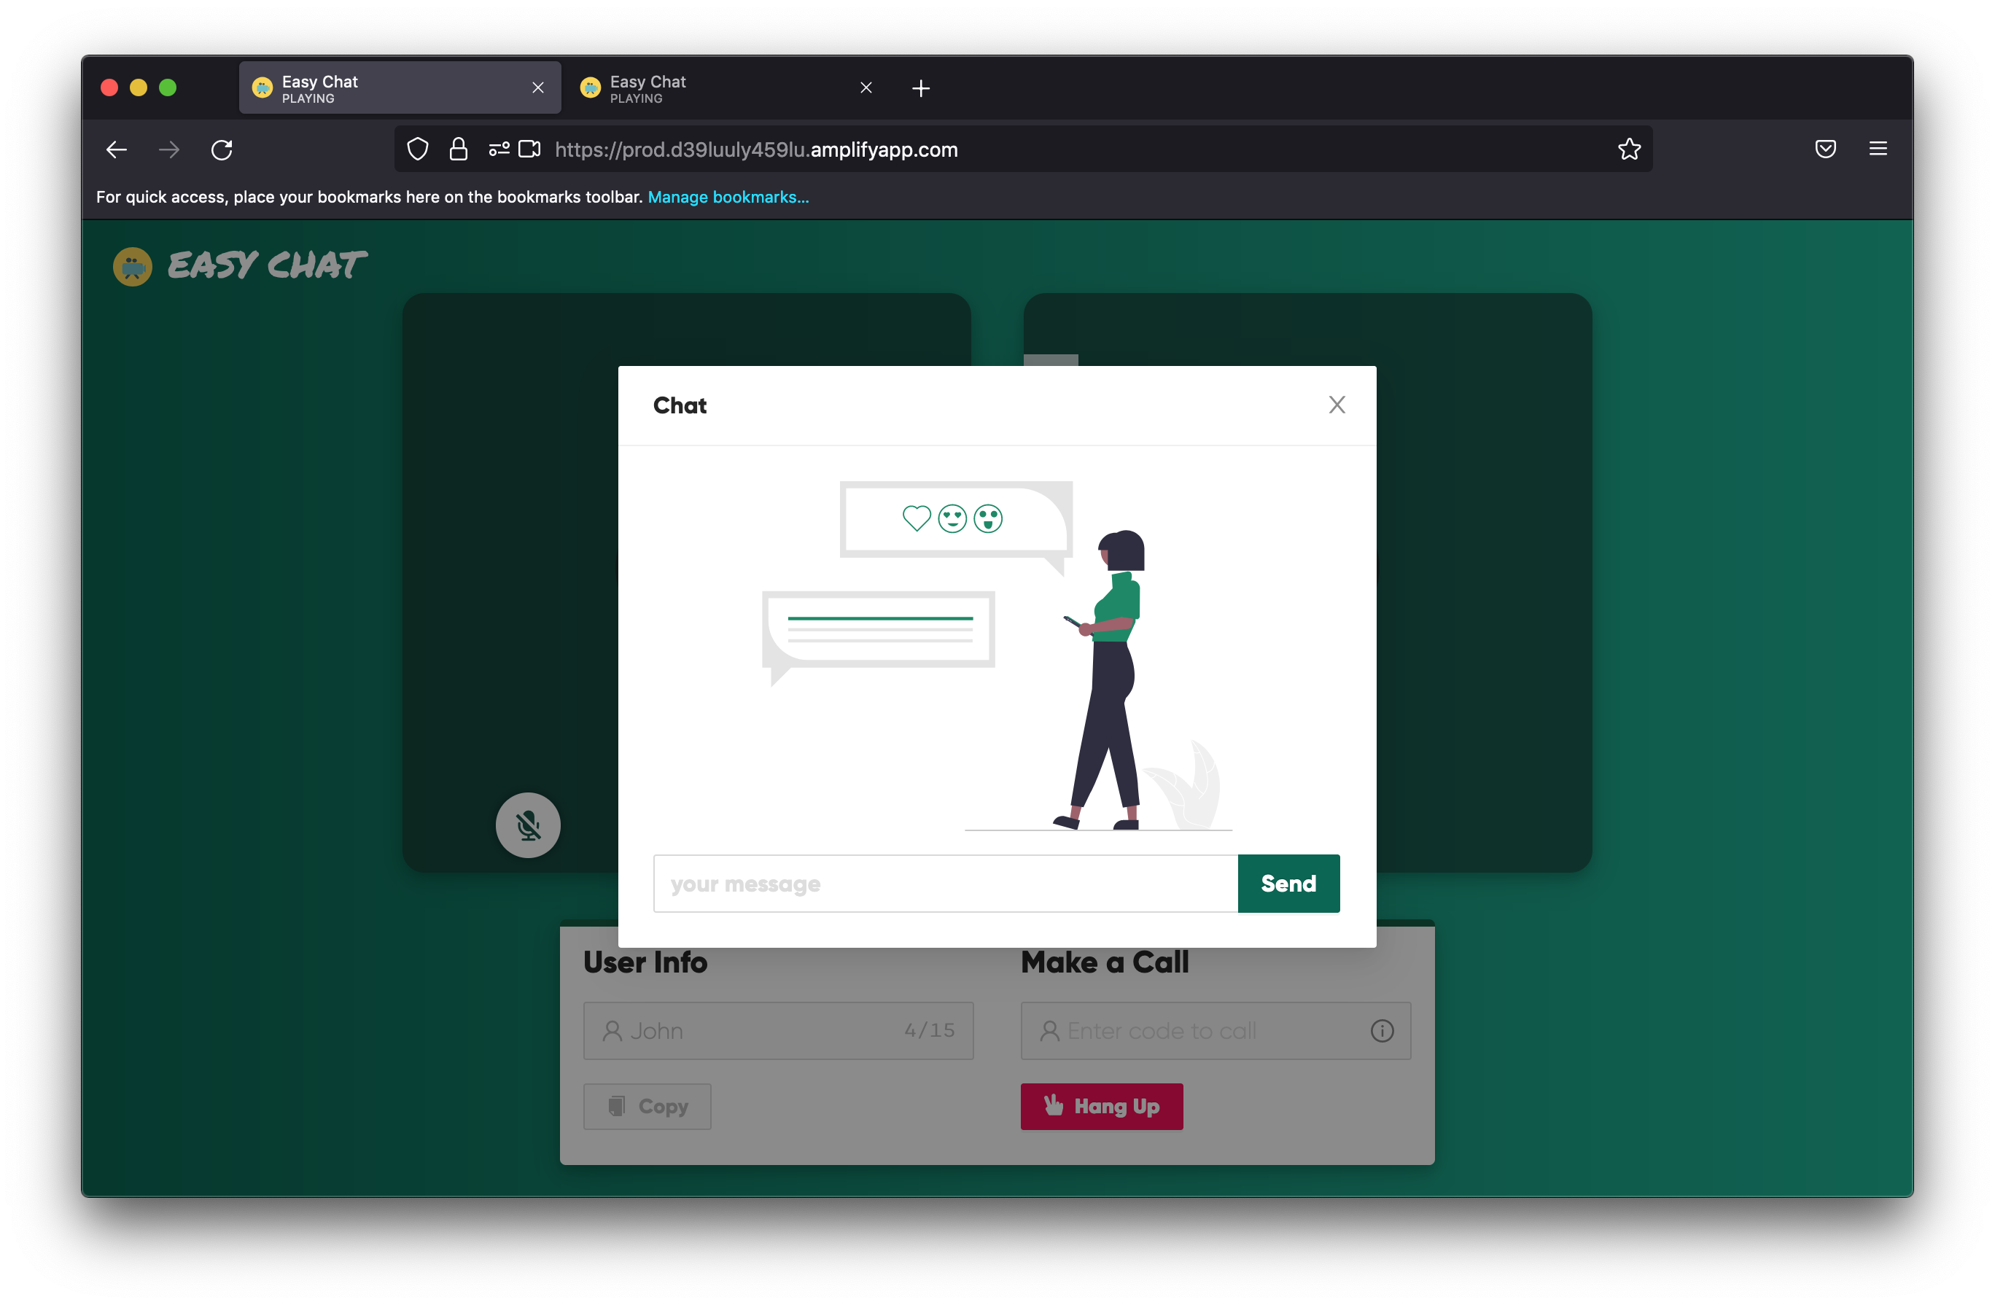Click the site lock security icon

click(458, 149)
